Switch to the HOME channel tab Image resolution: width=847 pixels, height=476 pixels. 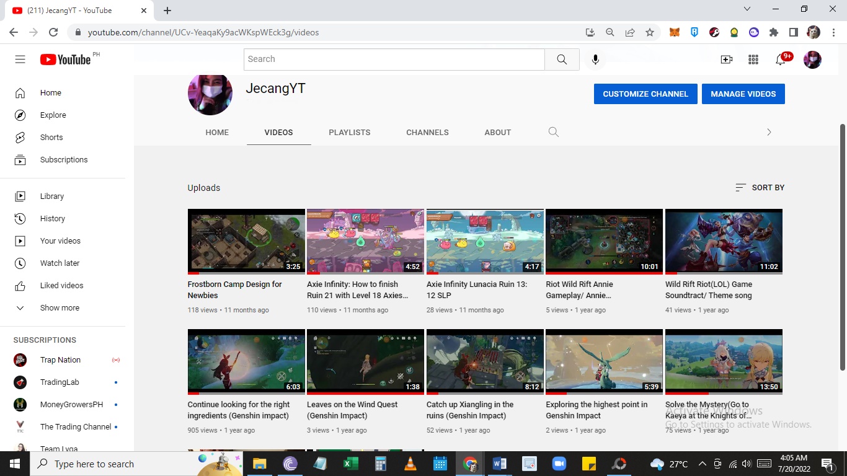[x=217, y=133]
